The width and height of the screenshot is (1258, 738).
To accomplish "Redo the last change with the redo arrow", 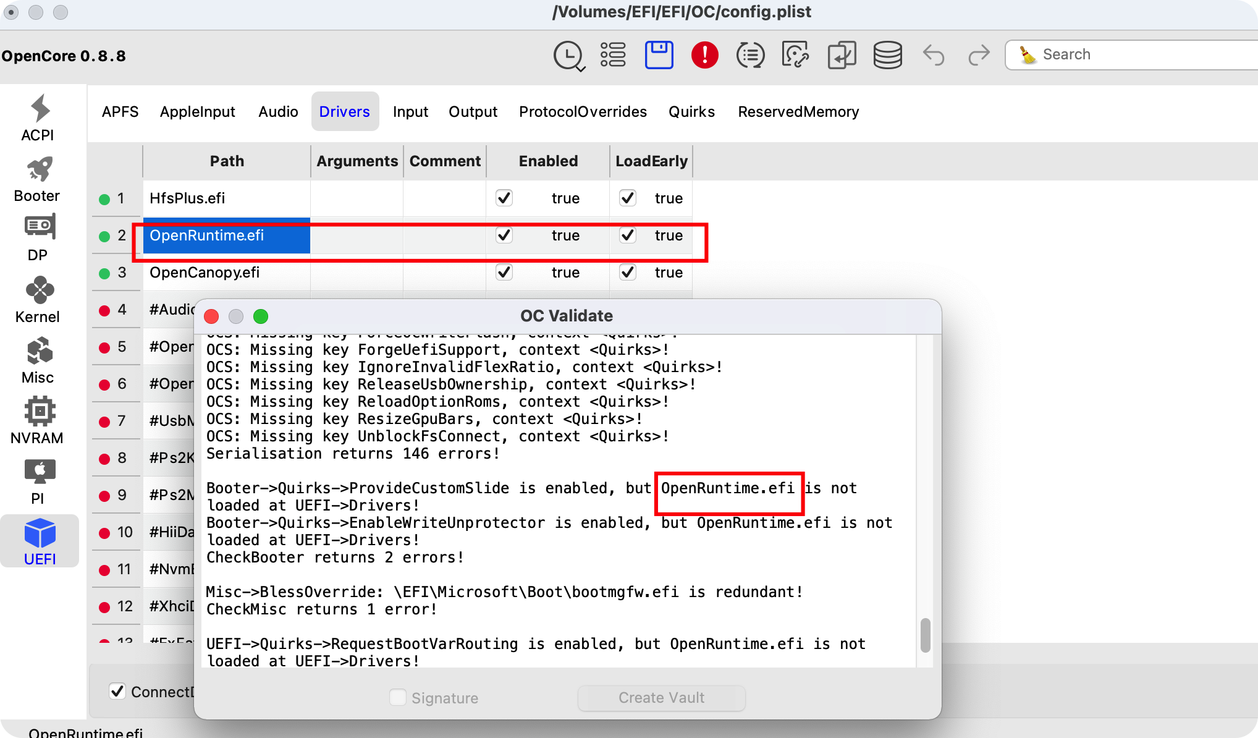I will (x=979, y=54).
